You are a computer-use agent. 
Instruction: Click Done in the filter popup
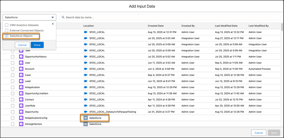[37, 45]
